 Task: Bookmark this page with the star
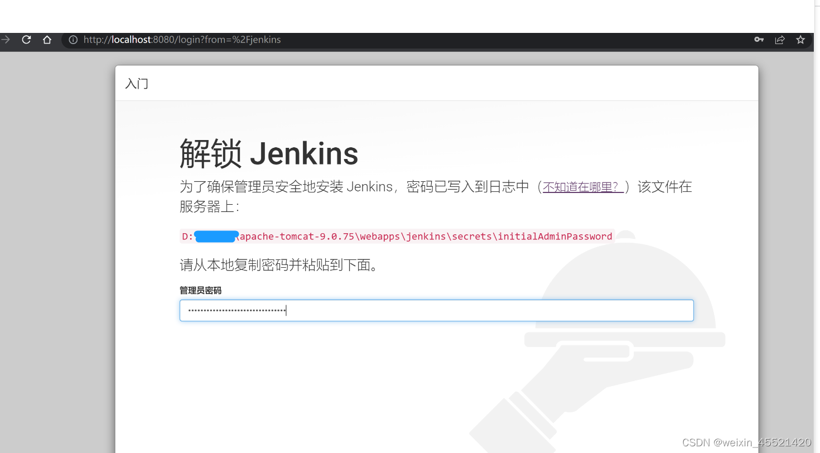[x=800, y=40]
